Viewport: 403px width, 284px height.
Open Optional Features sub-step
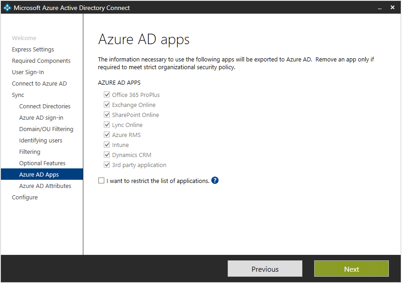(42, 163)
